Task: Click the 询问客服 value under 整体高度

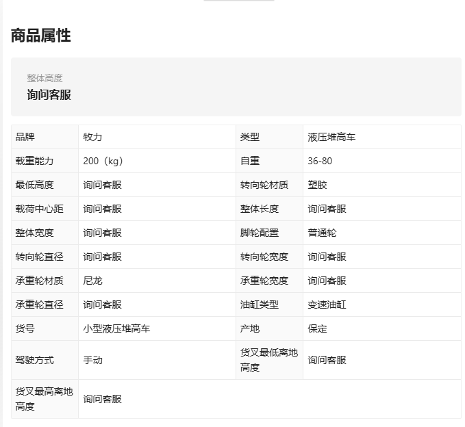Action: 49,95
